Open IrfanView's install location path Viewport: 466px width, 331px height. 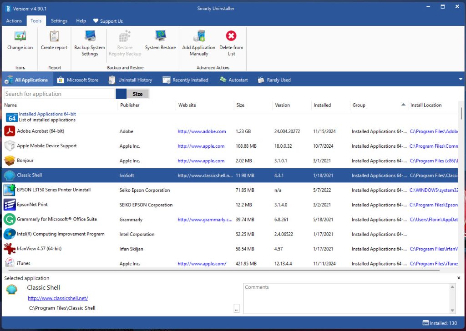click(434, 249)
